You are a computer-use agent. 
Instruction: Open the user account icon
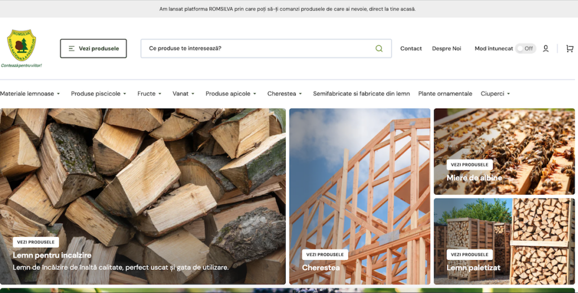546,49
